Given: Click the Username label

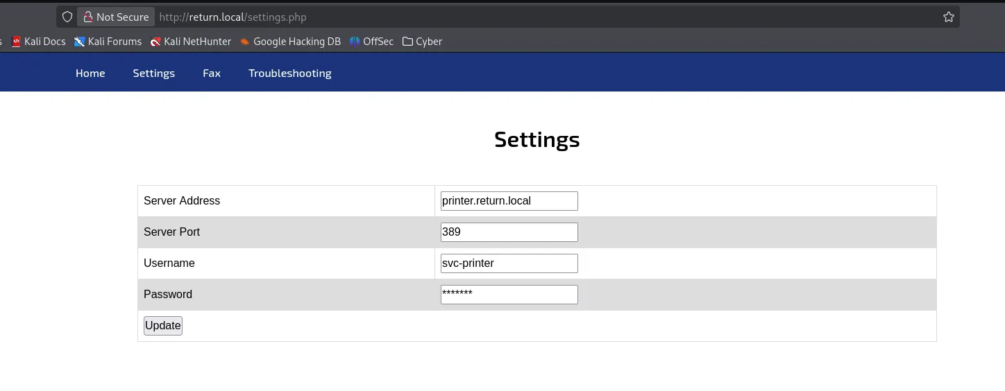Looking at the screenshot, I should (169, 263).
